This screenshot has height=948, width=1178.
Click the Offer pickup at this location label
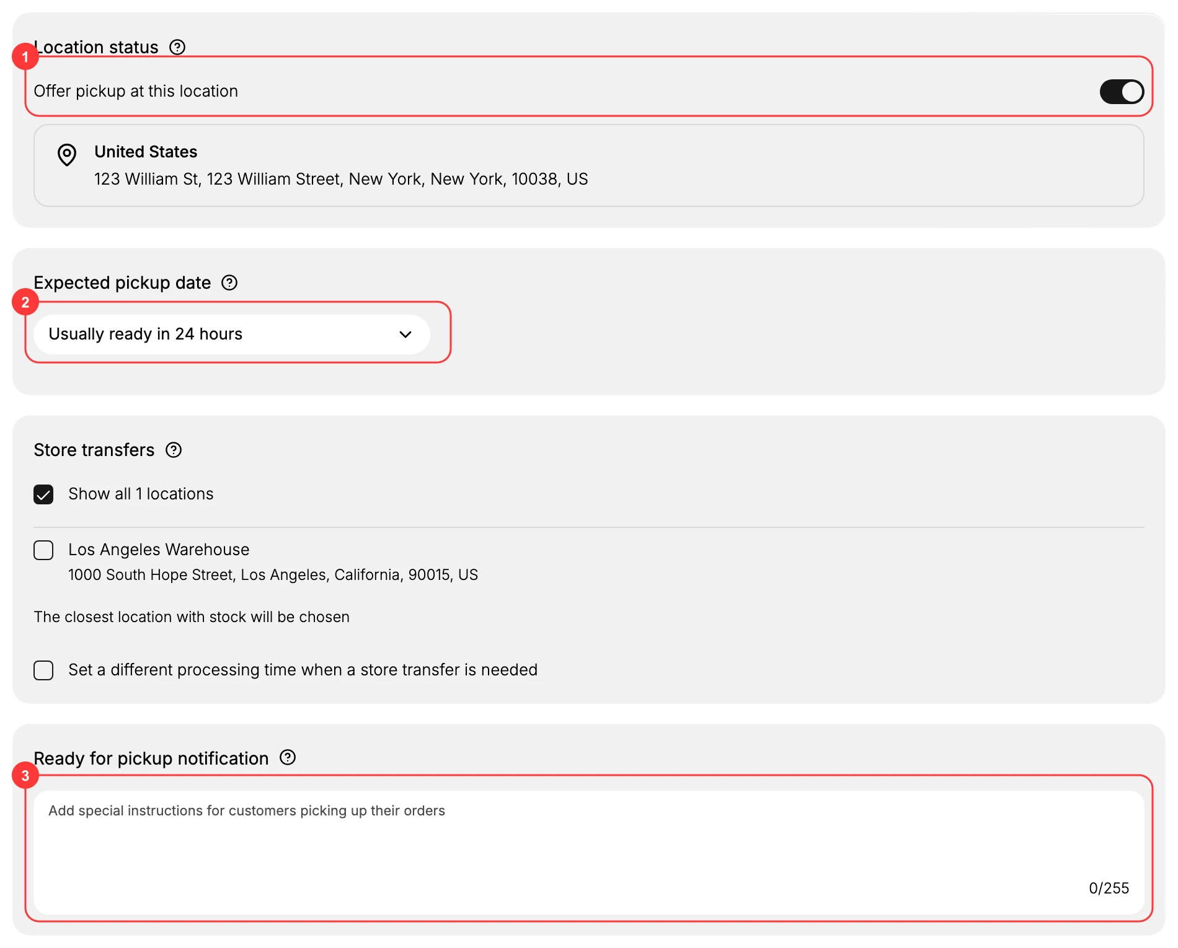(136, 91)
